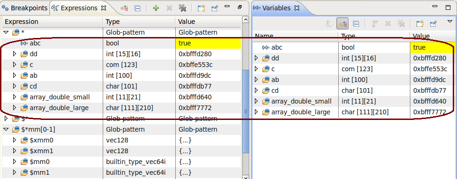Expand ab in Variables view
Viewport: 457px width, 179px height.
(x=256, y=80)
